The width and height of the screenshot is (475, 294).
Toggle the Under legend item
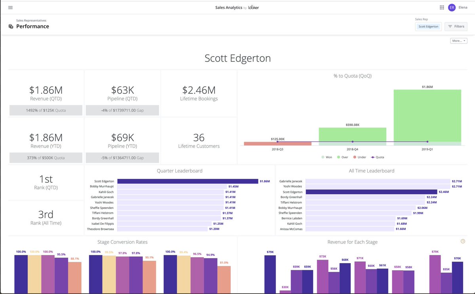click(x=360, y=157)
